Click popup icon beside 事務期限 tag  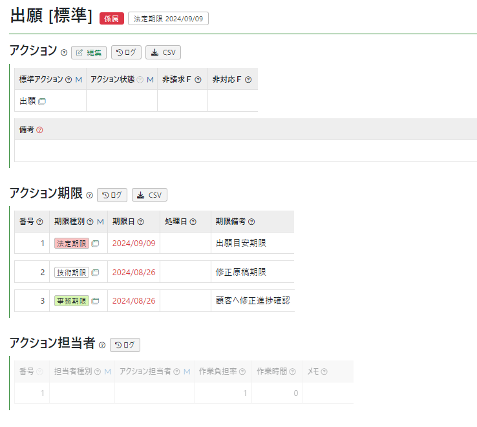click(95, 301)
